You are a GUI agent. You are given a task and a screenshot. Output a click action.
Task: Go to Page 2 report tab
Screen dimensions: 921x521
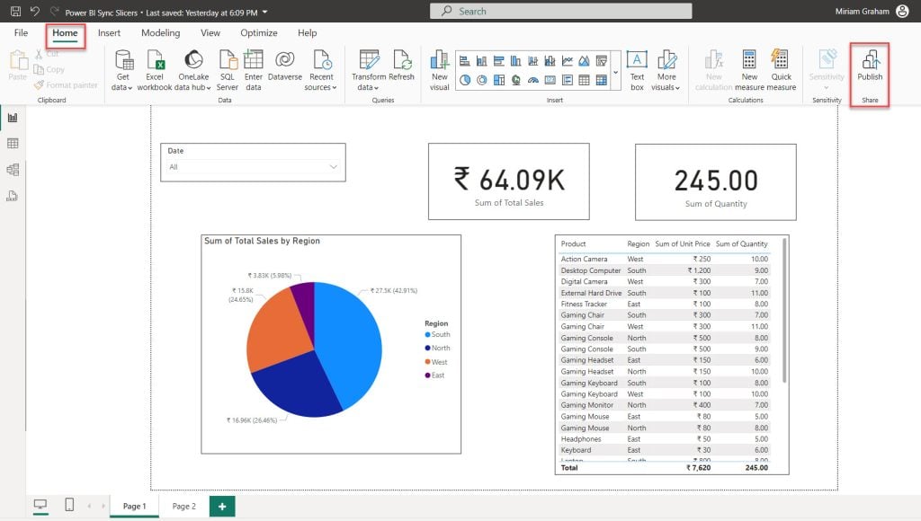pos(183,506)
